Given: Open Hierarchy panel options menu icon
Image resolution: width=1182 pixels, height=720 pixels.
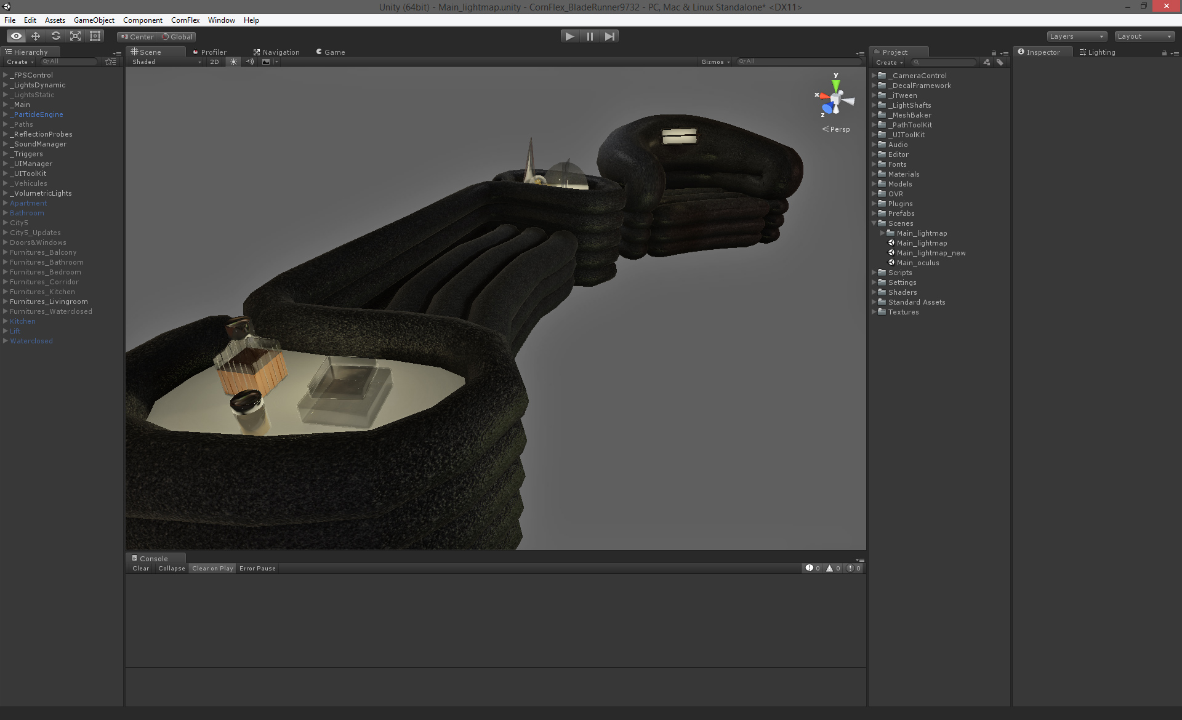Looking at the screenshot, I should coord(117,54).
